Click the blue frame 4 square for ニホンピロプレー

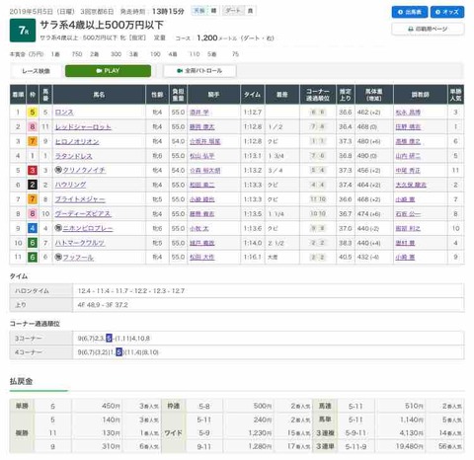point(33,228)
